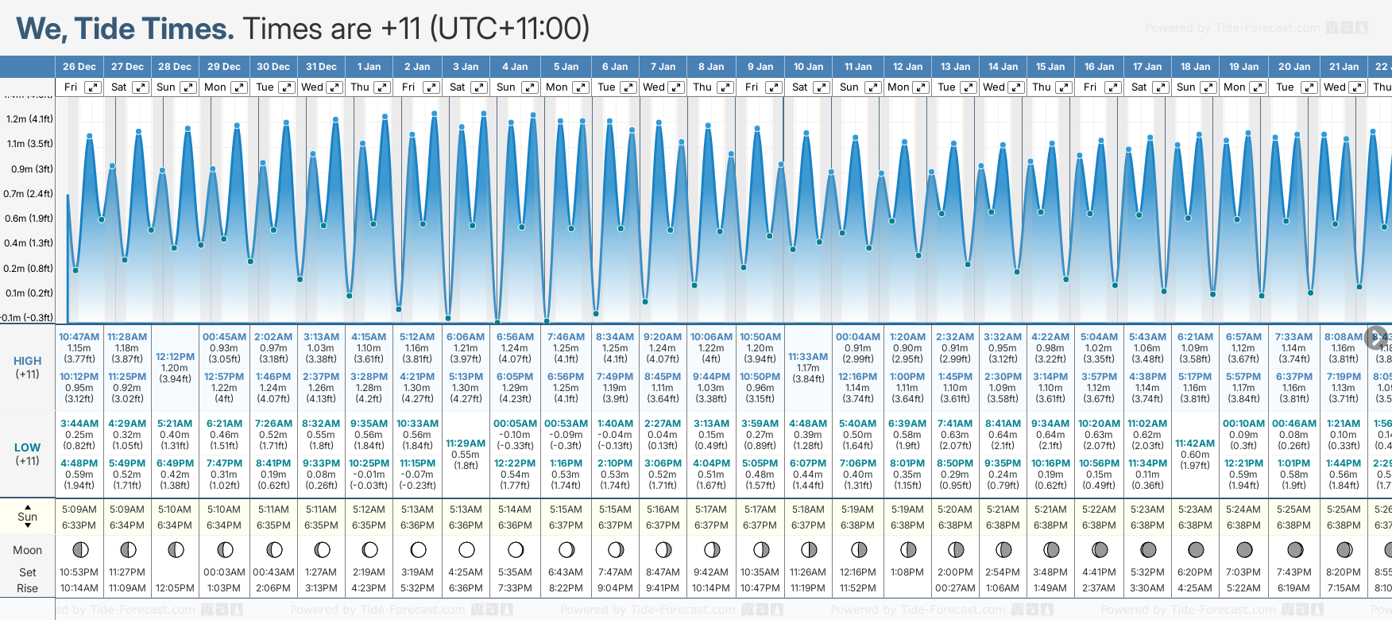
Task: Click the up arrow above the Sun label
Action: tap(28, 506)
